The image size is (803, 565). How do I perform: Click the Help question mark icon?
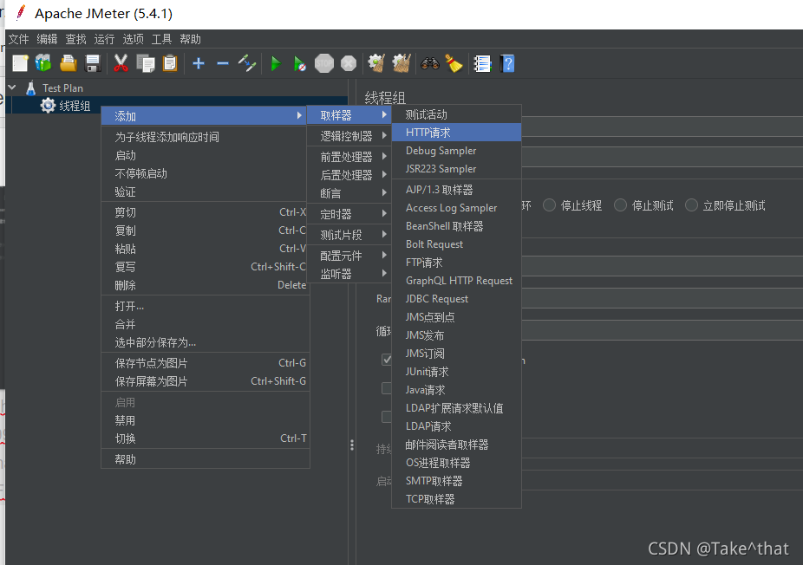point(507,63)
